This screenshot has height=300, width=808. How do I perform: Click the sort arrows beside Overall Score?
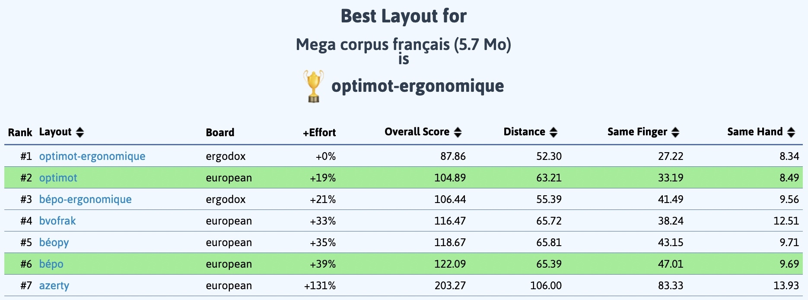pyautogui.click(x=458, y=132)
